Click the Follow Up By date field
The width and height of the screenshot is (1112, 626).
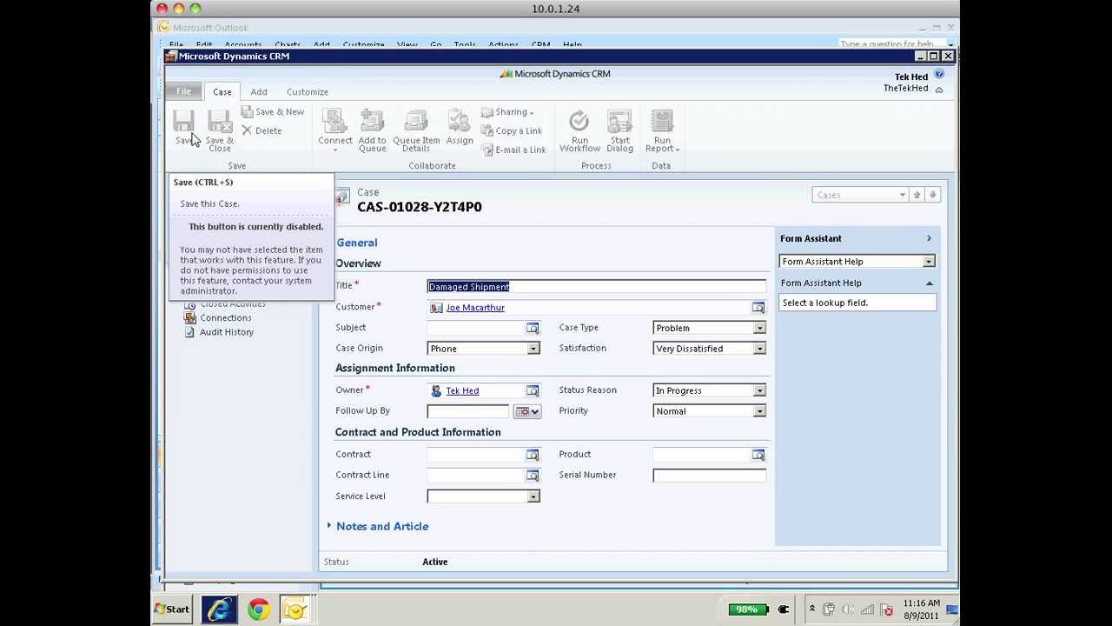coord(468,411)
